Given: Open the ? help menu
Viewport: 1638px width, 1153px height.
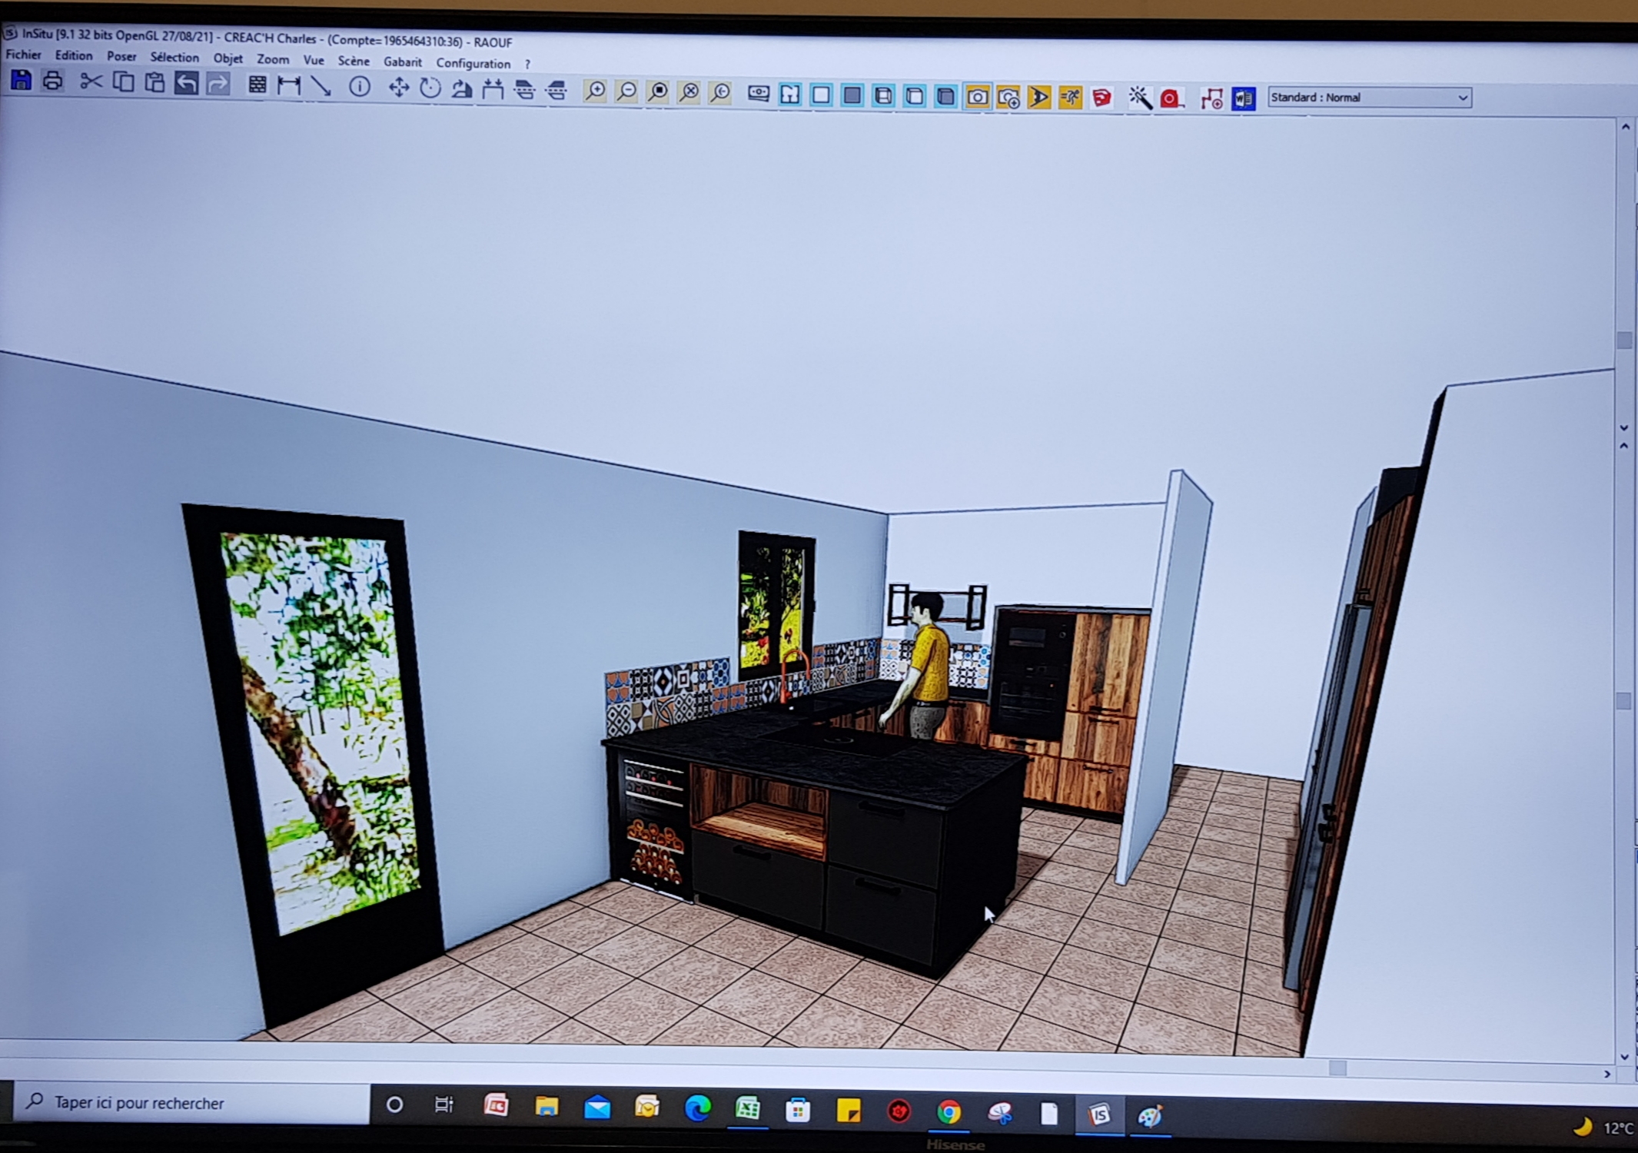Looking at the screenshot, I should click(x=527, y=65).
